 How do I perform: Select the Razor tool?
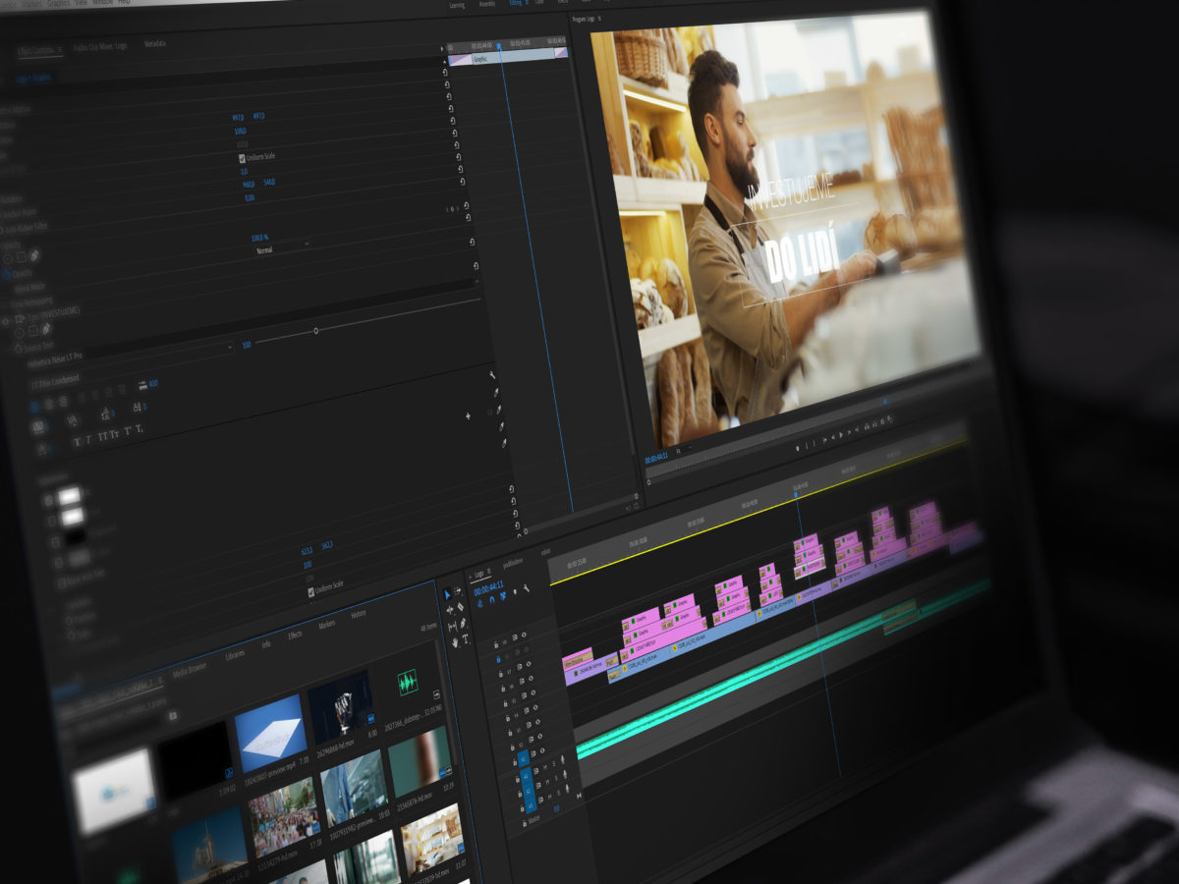(461, 606)
